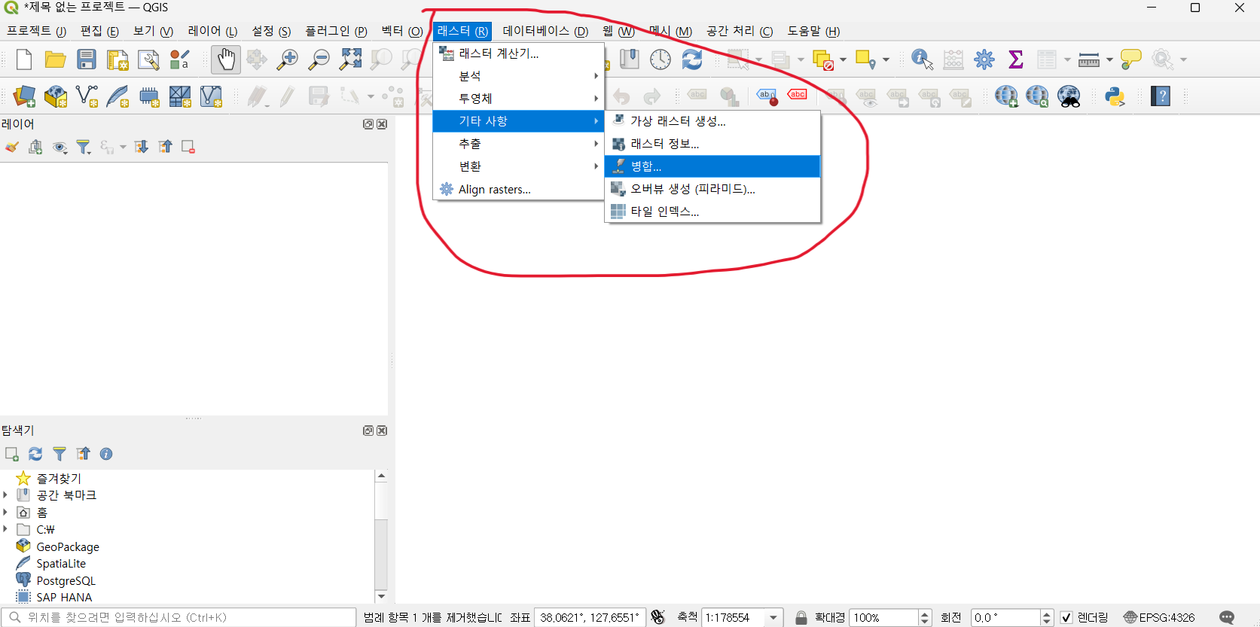Select the PostgreSQL browser item
The image size is (1260, 627).
(66, 581)
